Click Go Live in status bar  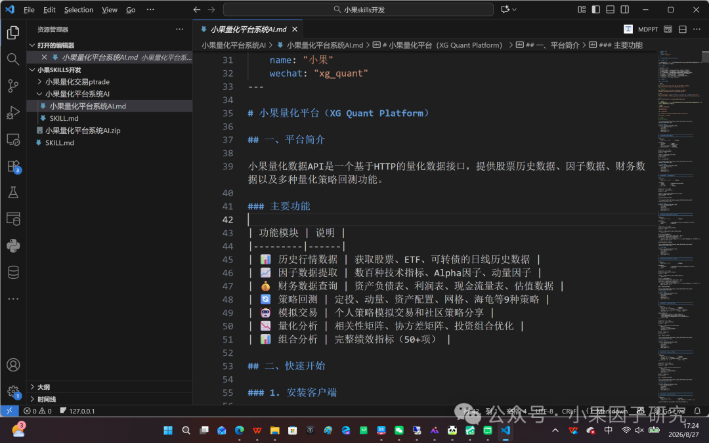coord(670,411)
